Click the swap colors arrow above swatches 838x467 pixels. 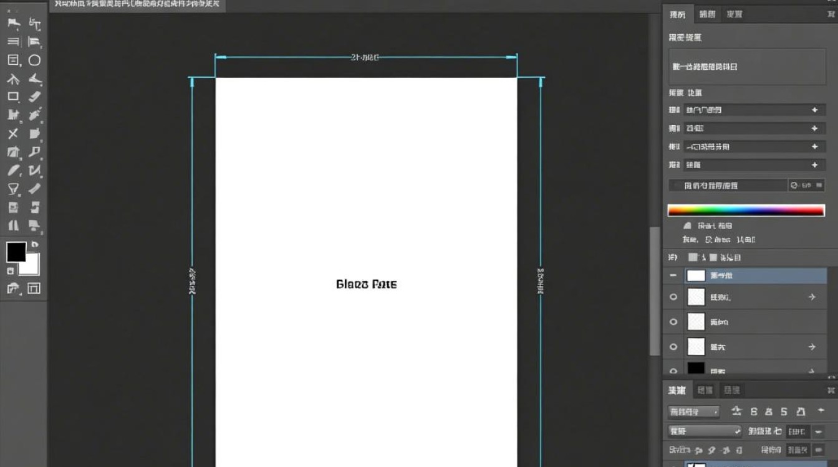35,245
